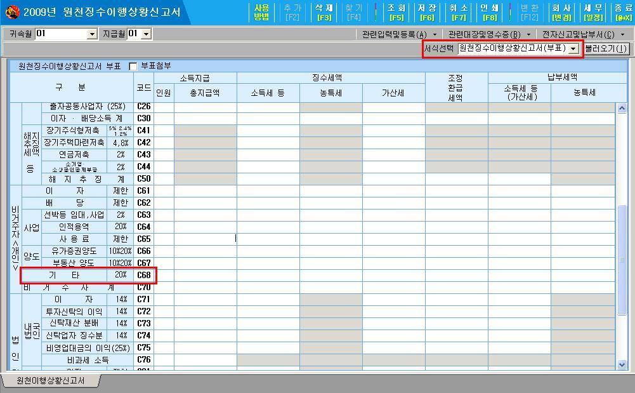Exit with the 종료 button
The width and height of the screenshot is (635, 393).
tap(623, 12)
